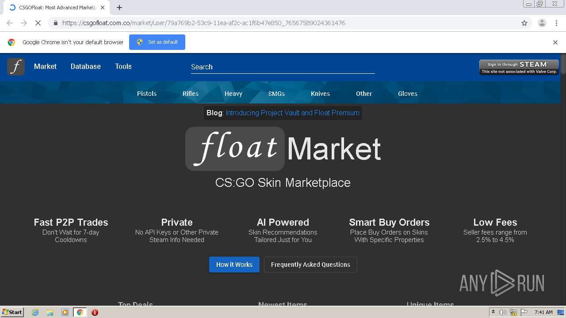Open Windows Media Player from the taskbar
This screenshot has width=566, height=318.
[x=65, y=312]
